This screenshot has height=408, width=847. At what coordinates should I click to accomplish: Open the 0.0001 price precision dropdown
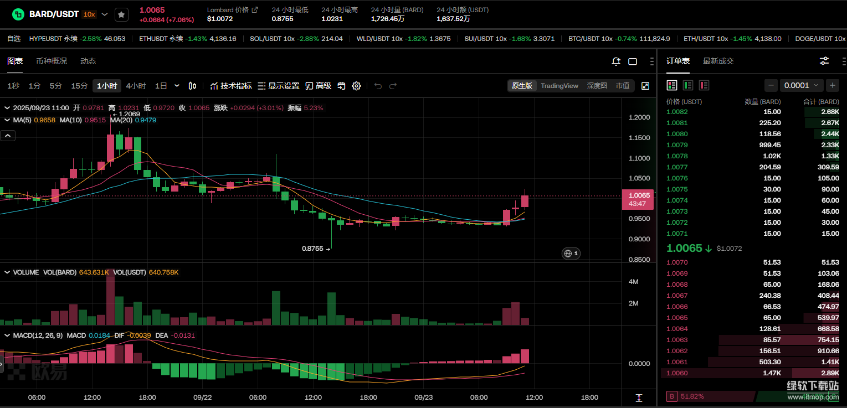click(802, 85)
